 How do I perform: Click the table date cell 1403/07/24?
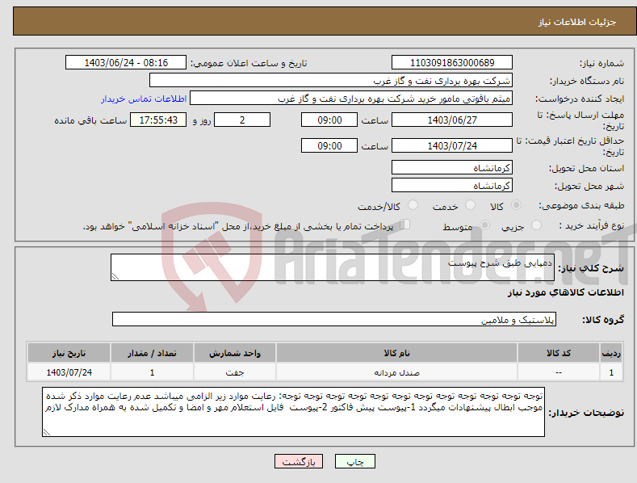(x=69, y=372)
